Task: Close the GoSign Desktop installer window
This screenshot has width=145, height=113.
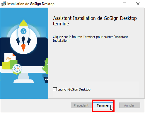Action: coord(138,4)
